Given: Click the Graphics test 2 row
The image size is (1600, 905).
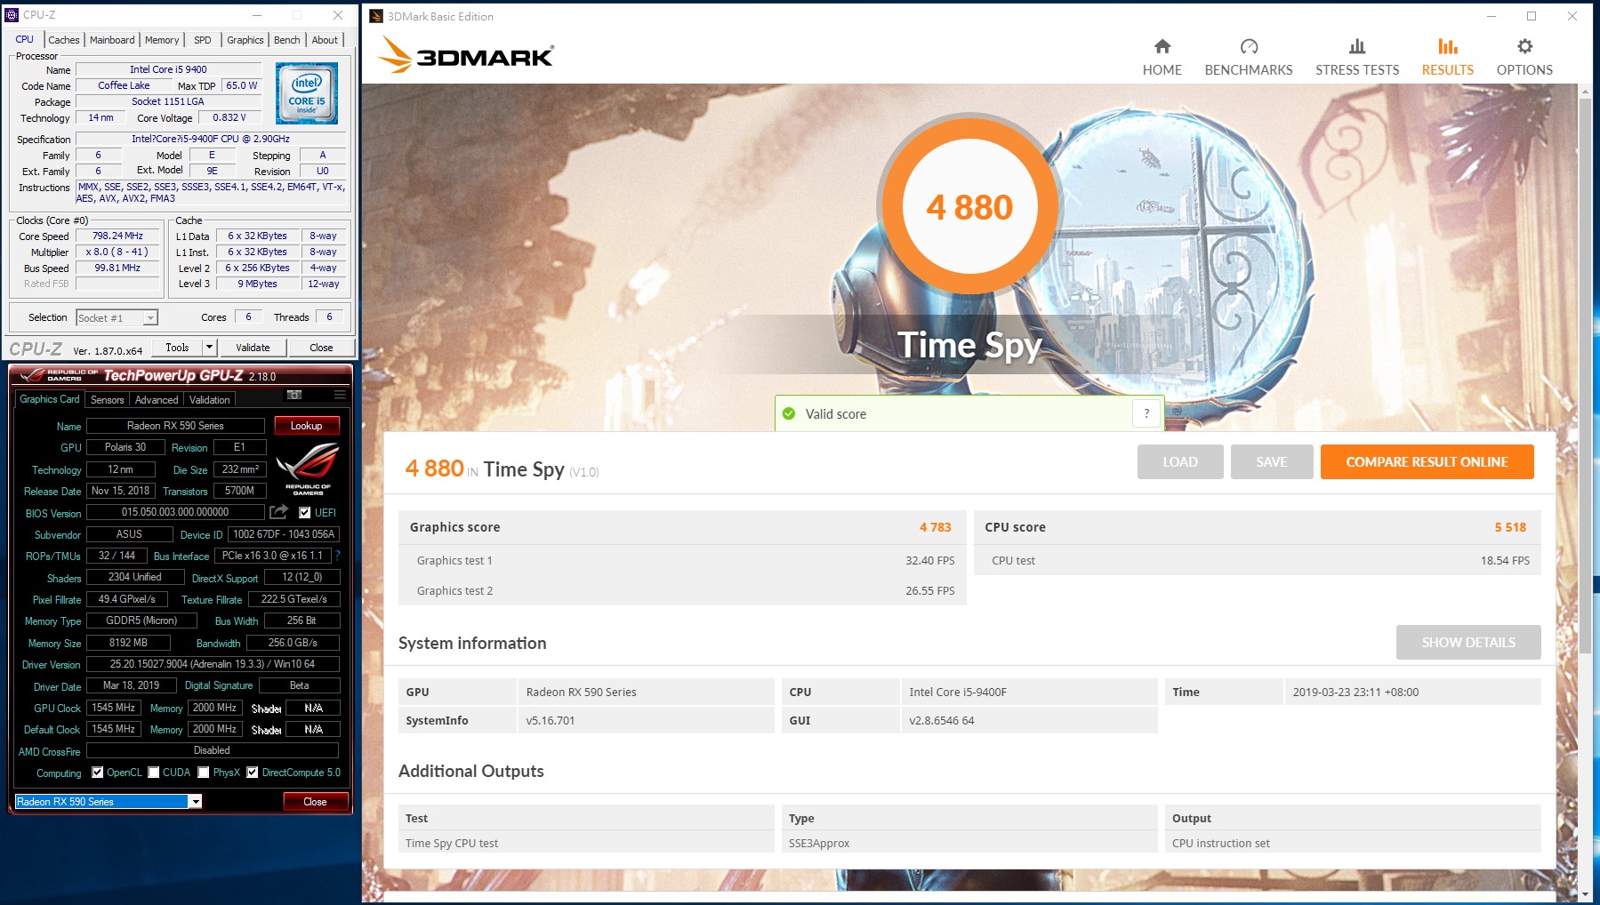Looking at the screenshot, I should click(x=682, y=590).
